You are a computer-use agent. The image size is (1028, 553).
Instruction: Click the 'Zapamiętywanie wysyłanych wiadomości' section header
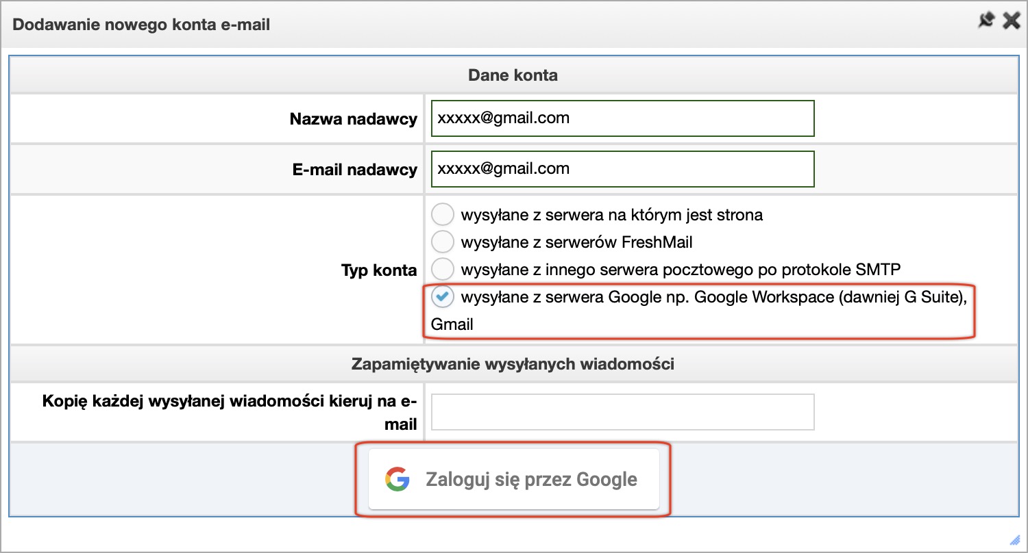[513, 364]
